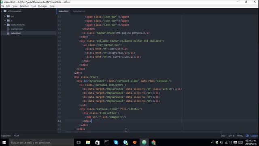Click the 1 update link
259x146 pixels.
point(254,136)
